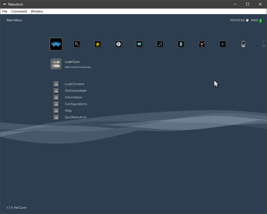267x214 pixels.
Task: Open the Favorites star tab icon
Action: point(98,44)
